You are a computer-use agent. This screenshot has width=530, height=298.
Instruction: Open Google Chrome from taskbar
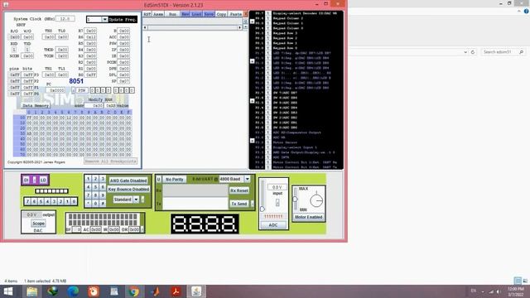(134, 291)
